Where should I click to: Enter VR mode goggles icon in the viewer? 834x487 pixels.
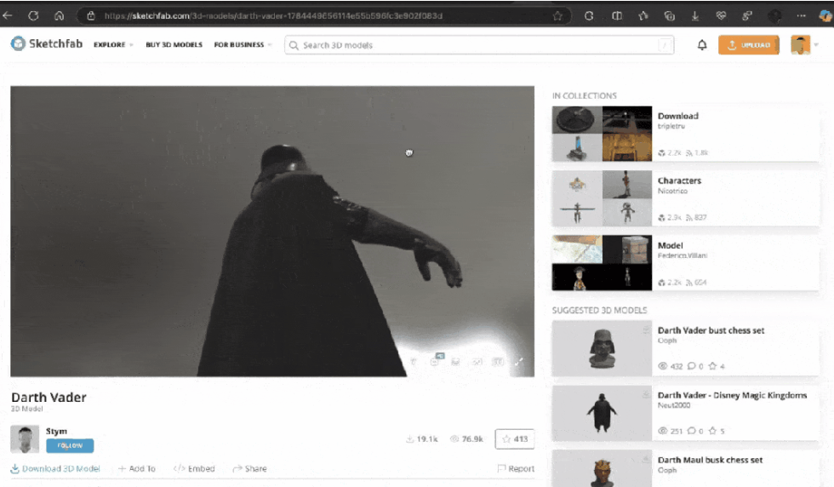(x=477, y=362)
